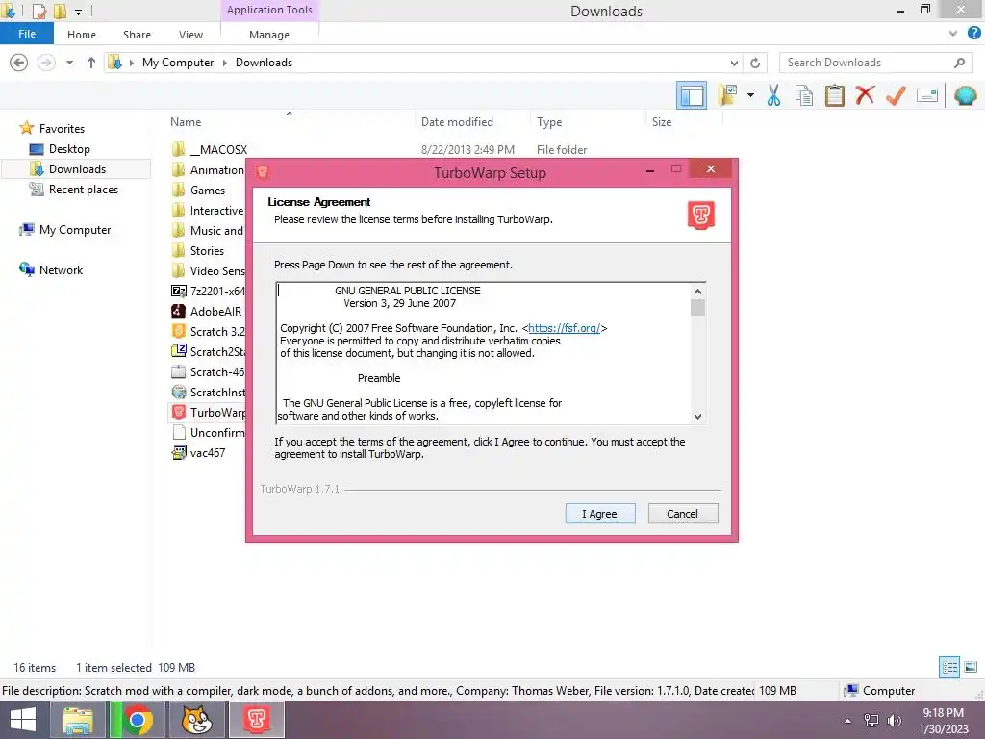Click the red X Delete icon

tap(865, 95)
